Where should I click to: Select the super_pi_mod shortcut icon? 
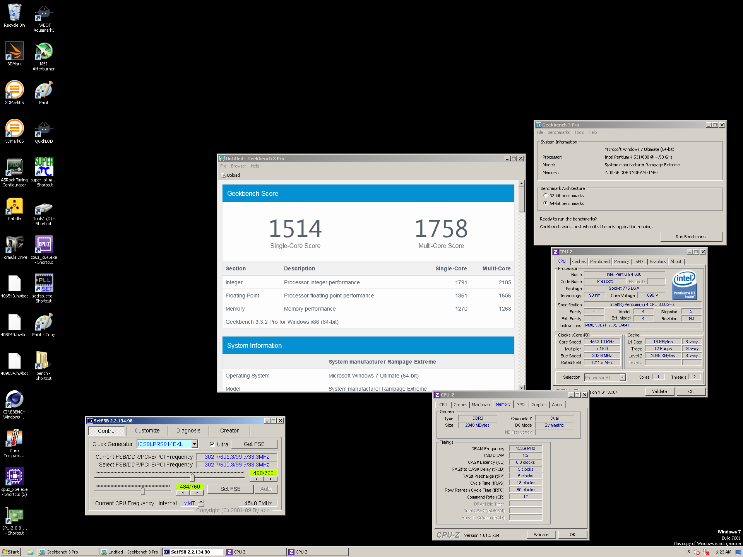click(44, 173)
